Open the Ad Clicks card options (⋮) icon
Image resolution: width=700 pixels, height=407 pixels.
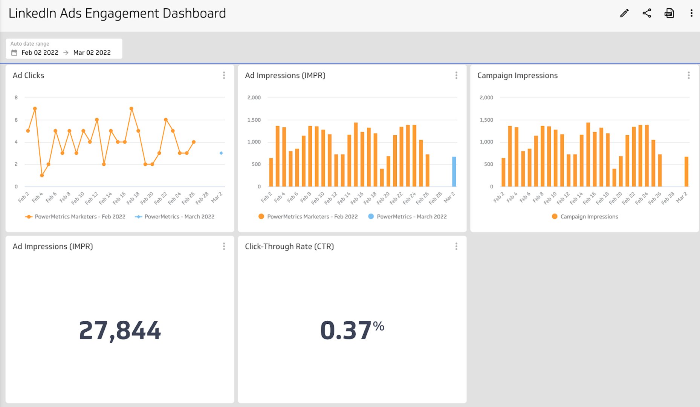(x=224, y=75)
